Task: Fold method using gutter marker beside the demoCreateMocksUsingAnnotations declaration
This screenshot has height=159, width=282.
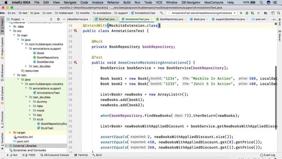Action: 81,63
